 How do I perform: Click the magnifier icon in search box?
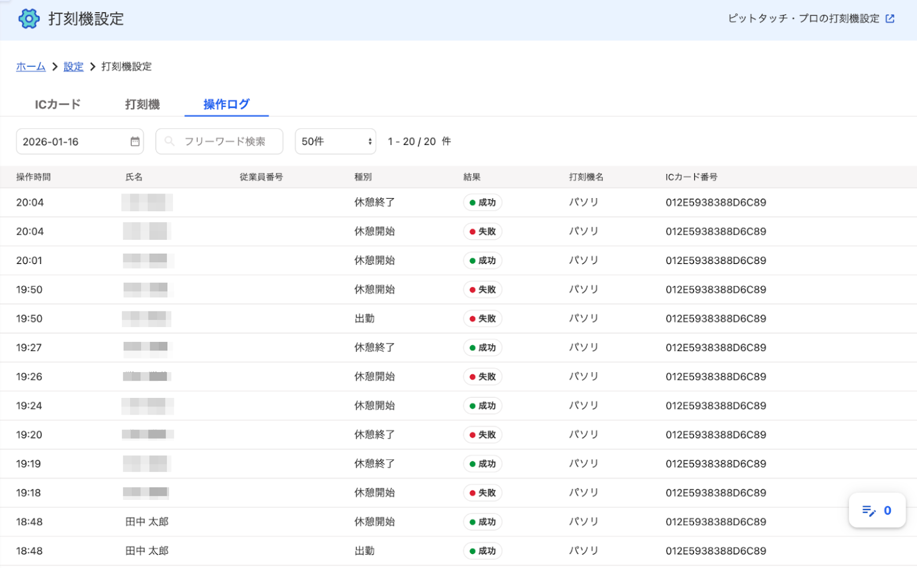point(170,141)
